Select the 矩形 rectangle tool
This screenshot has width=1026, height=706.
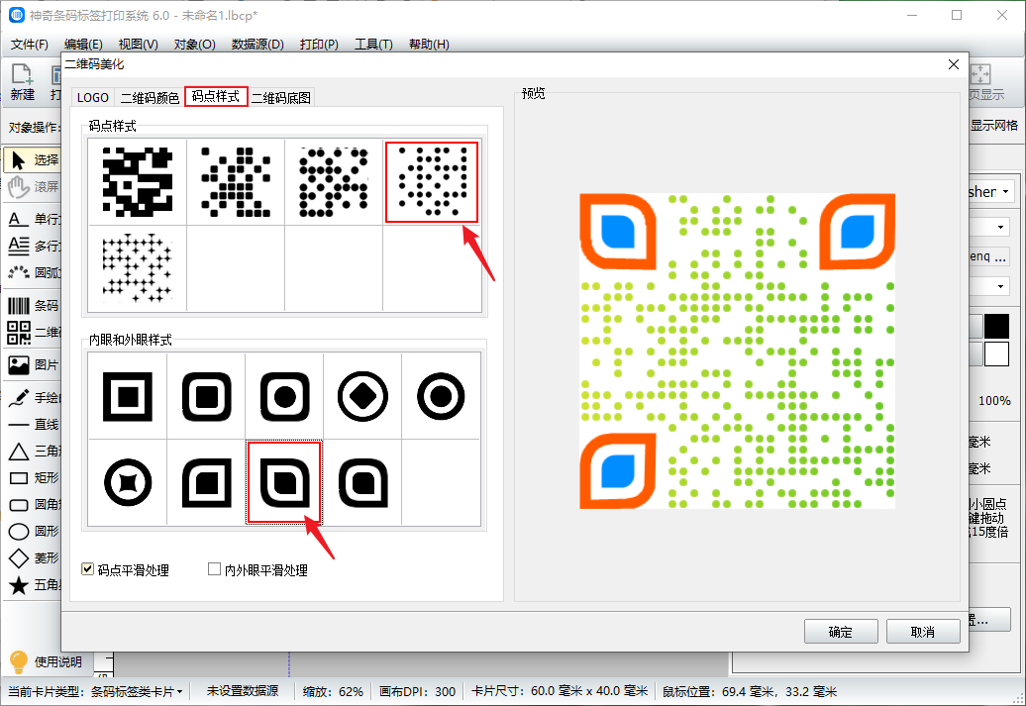[33, 477]
